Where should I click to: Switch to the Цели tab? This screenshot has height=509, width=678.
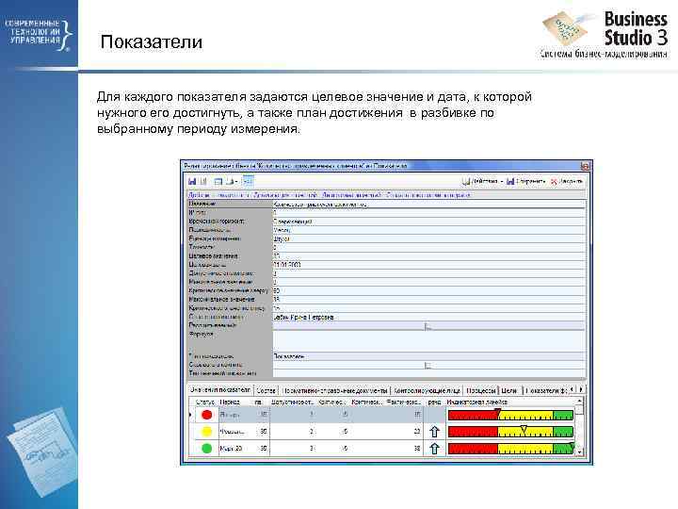click(509, 390)
